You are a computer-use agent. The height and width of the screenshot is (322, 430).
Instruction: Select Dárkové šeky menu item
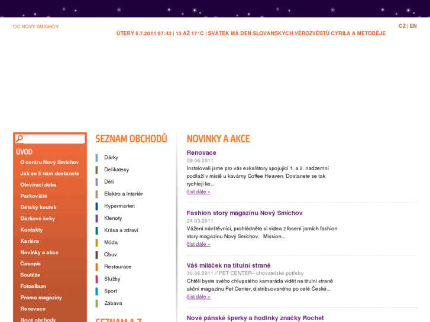[x=38, y=219]
